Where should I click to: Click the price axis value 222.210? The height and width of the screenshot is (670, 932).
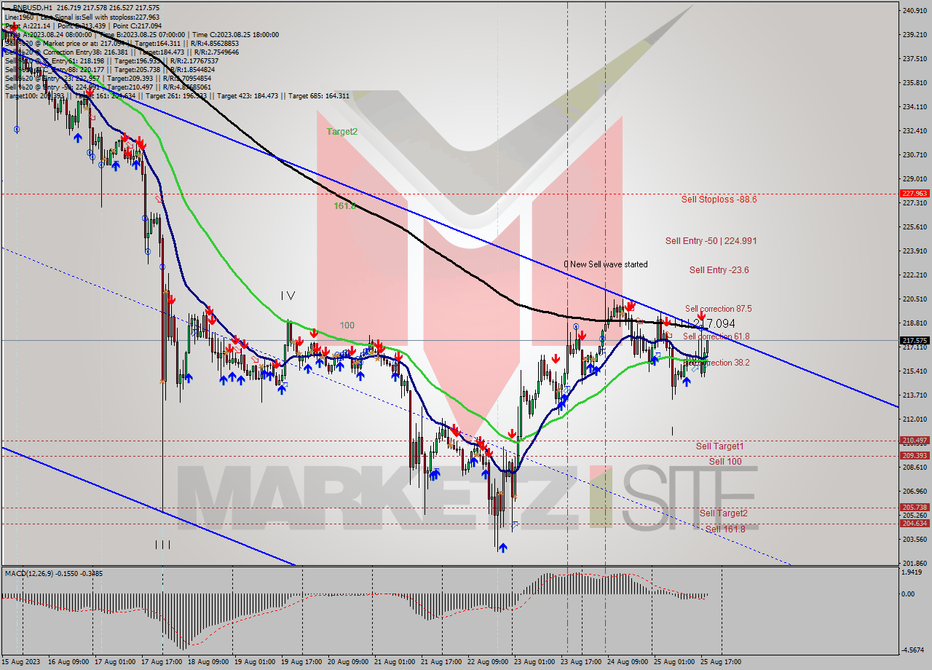tap(915, 275)
